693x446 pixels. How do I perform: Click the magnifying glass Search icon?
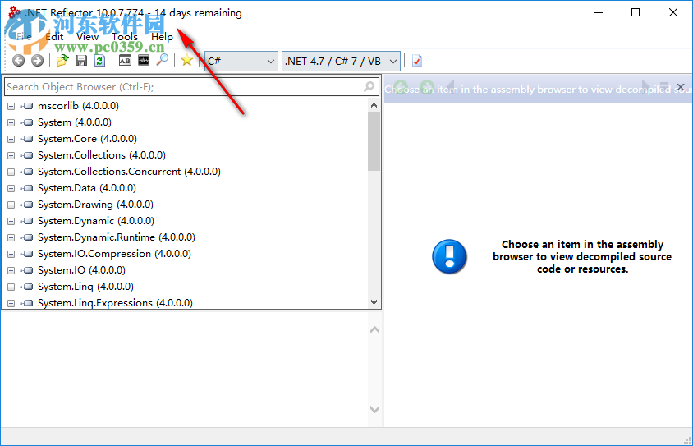tap(163, 60)
